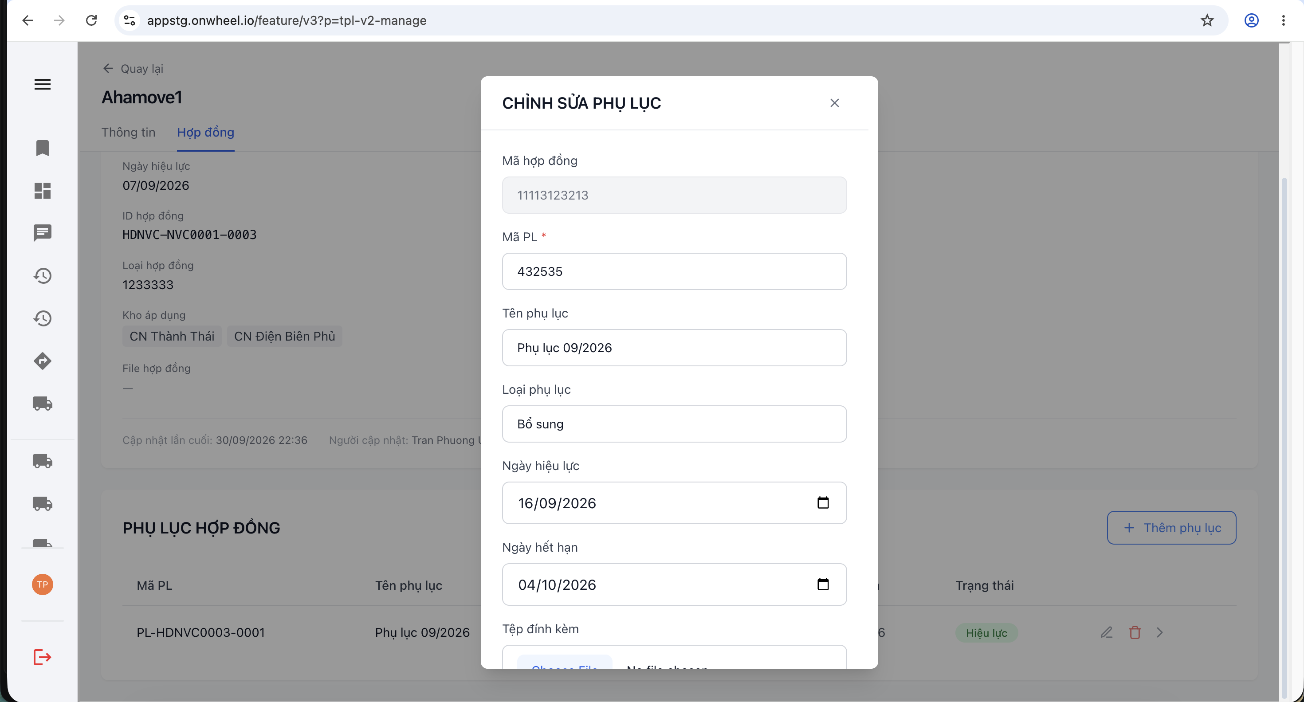The image size is (1304, 702).
Task: Go forward in the browser
Action: (x=59, y=20)
